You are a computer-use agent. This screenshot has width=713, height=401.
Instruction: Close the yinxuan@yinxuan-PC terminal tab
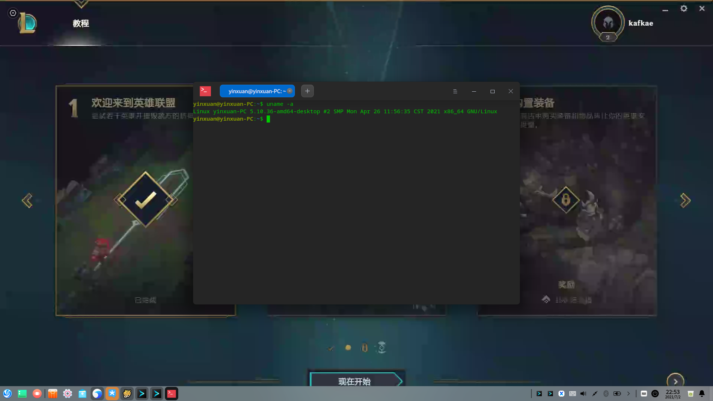290,91
